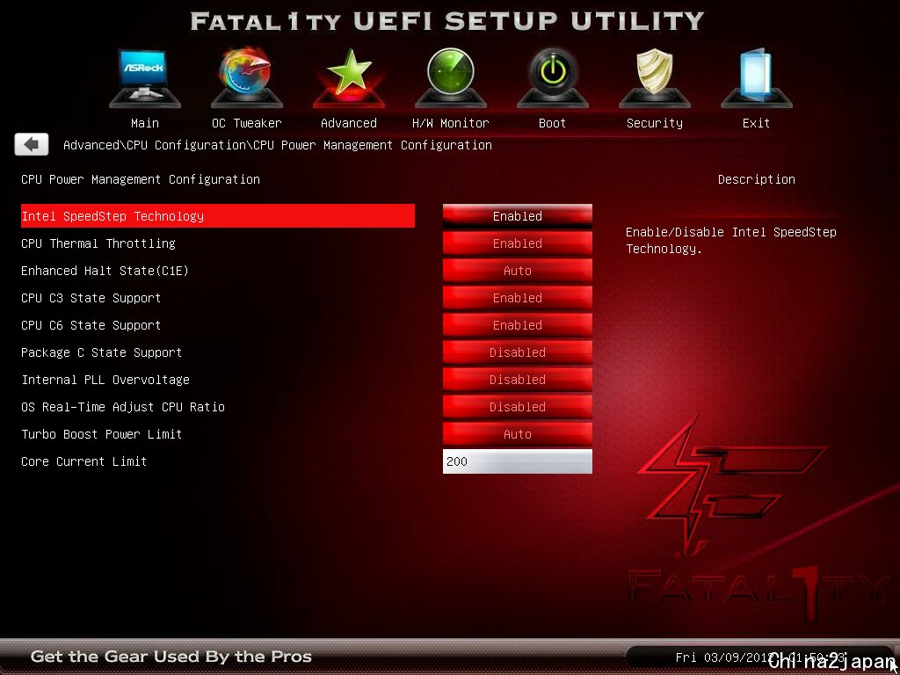Select the Internal PLL Overvoltage label
The image size is (900, 675).
tap(105, 380)
